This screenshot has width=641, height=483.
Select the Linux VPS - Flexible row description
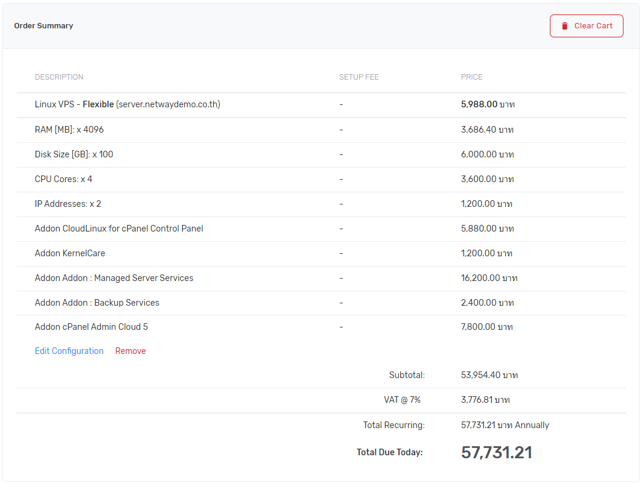click(x=127, y=104)
